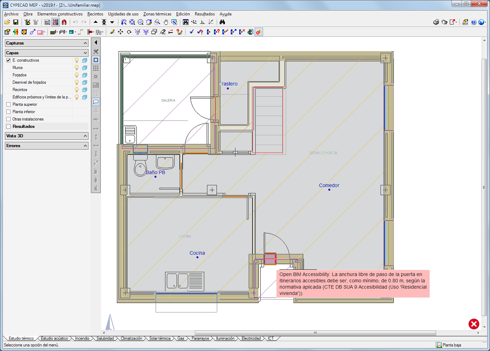Screen dimensions: 490x351
Task: Switch to the Climatización tab
Action: pos(132,338)
